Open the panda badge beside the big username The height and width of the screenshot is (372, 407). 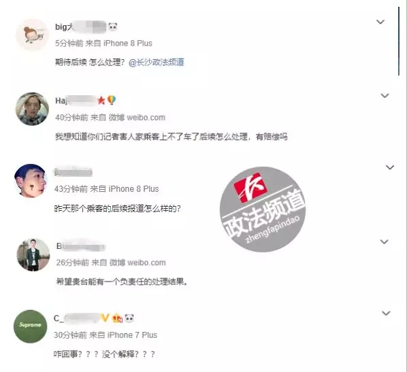tap(113, 27)
